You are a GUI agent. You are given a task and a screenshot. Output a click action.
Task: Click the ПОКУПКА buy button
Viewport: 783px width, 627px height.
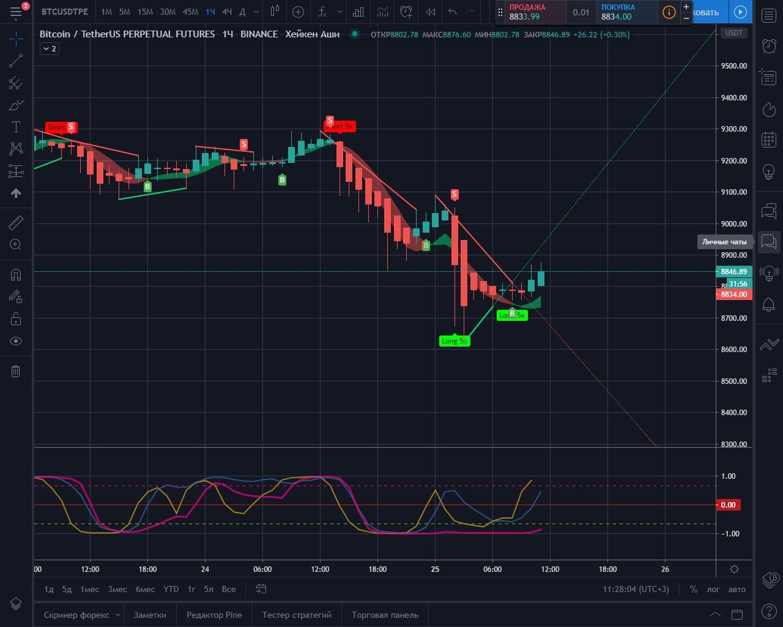(x=628, y=12)
